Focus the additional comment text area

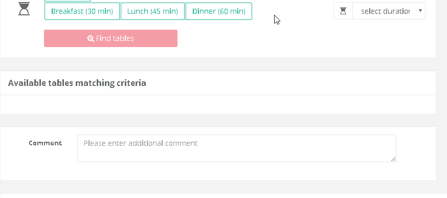237,148
